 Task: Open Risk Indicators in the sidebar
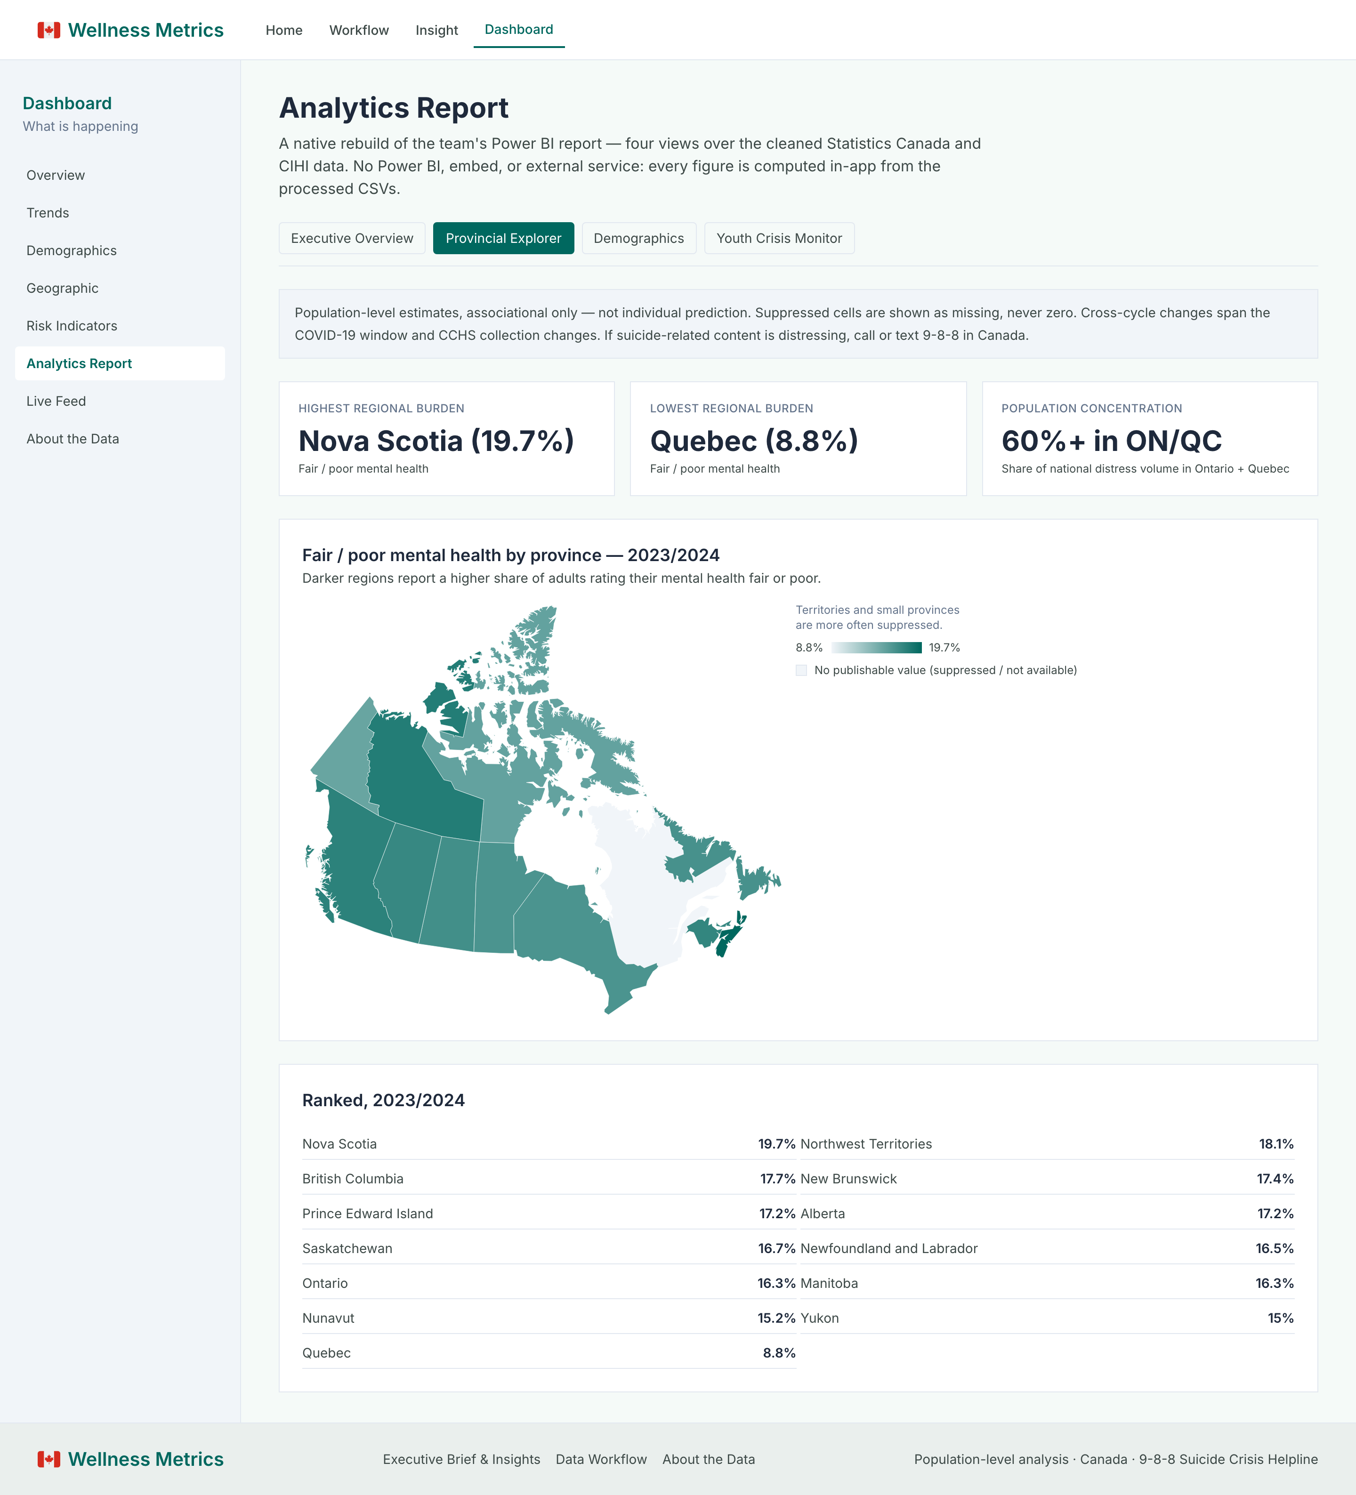pos(120,326)
